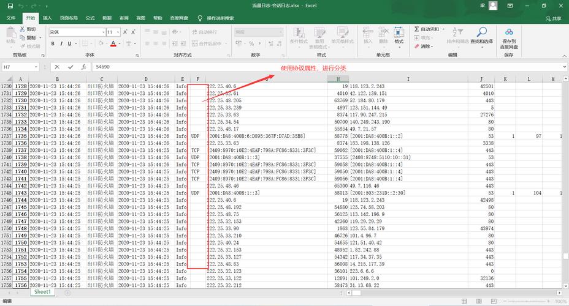Switch to the Baidu Netdisk (百度网盘) tab
Image resolution: width=569 pixels, height=306 pixels.
[179, 18]
